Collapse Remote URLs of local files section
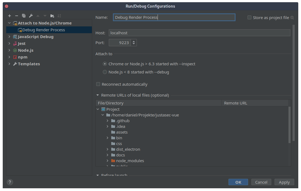 [98, 95]
